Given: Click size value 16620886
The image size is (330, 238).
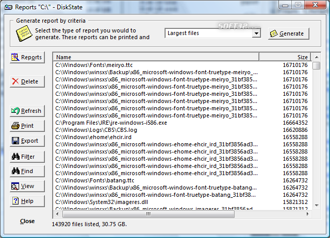Looking at the screenshot, I should tap(295, 130).
